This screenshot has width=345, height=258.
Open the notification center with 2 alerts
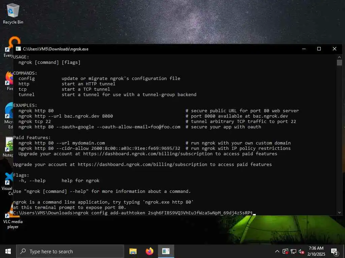335,252
